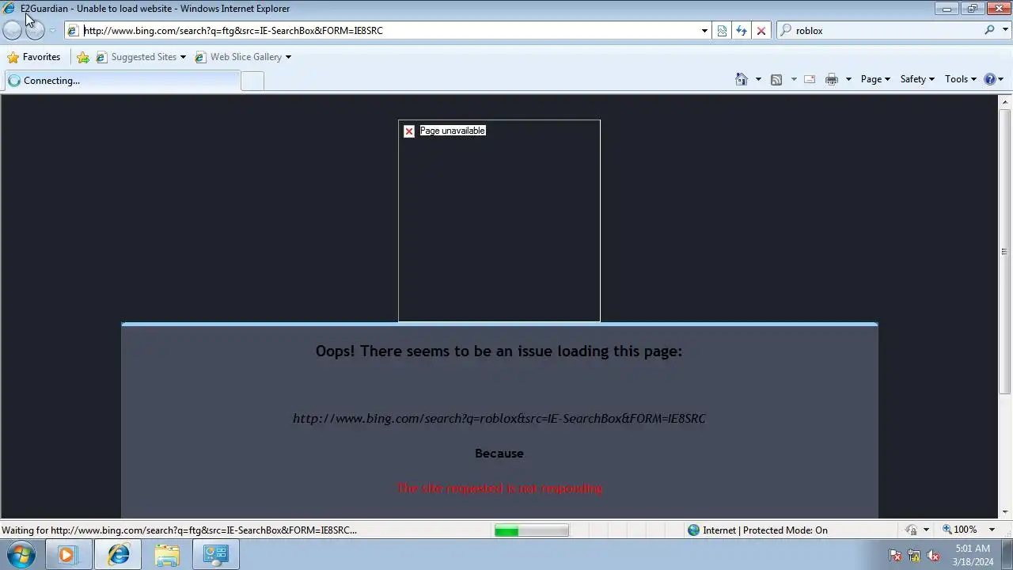Click the status bar privacy lock icon

[x=912, y=530]
